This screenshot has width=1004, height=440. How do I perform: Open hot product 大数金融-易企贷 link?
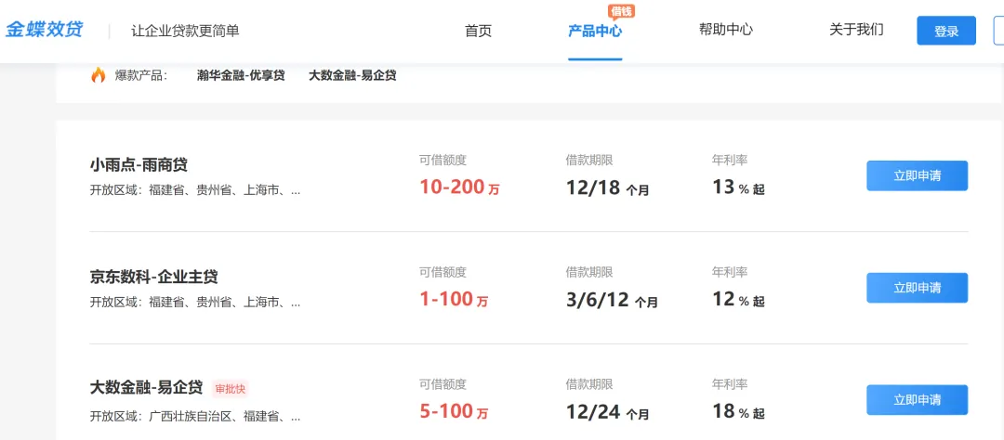[x=352, y=75]
